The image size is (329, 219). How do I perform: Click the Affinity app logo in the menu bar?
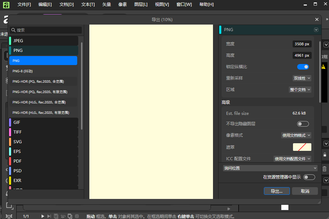pos(6,5)
